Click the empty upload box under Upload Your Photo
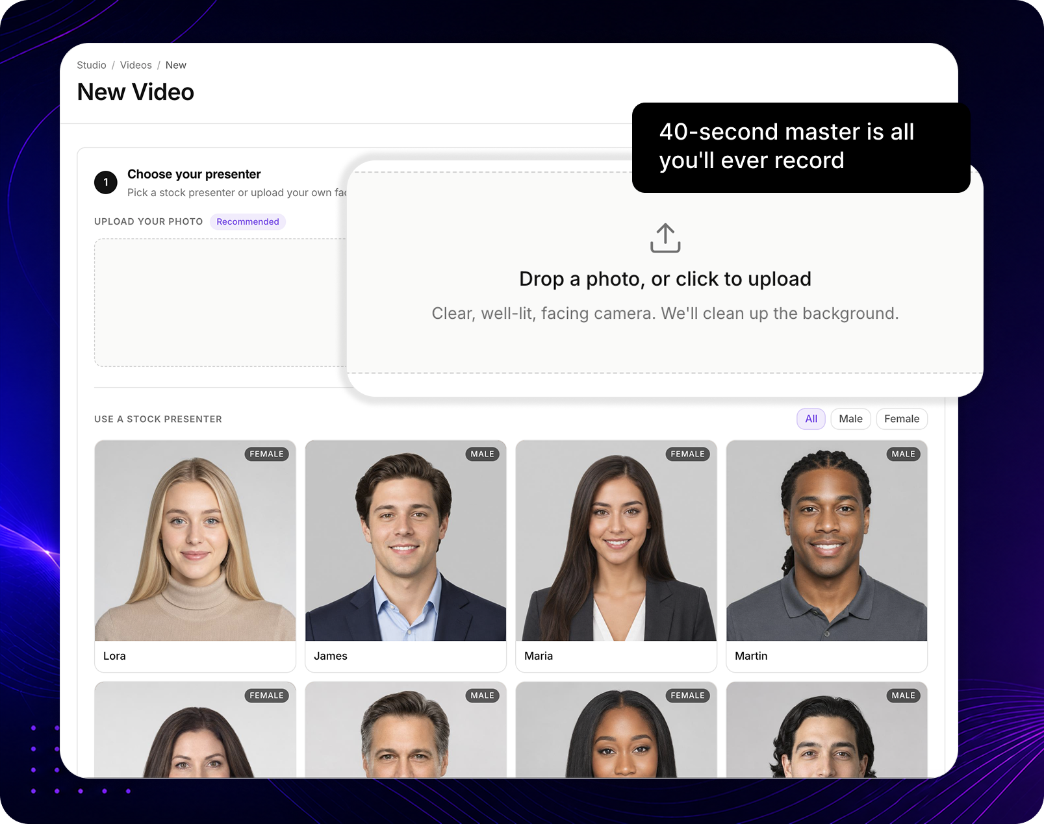The width and height of the screenshot is (1044, 824). 221,303
